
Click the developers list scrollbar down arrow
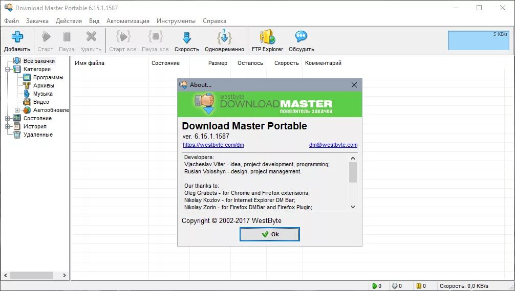click(353, 207)
